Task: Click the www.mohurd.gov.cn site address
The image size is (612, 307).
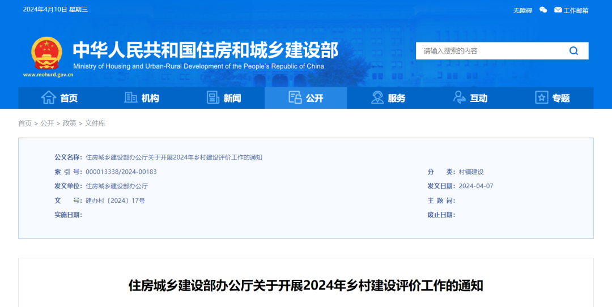Action: pos(48,75)
